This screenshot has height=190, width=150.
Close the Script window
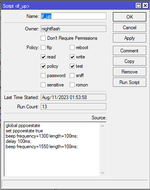coord(145,6)
